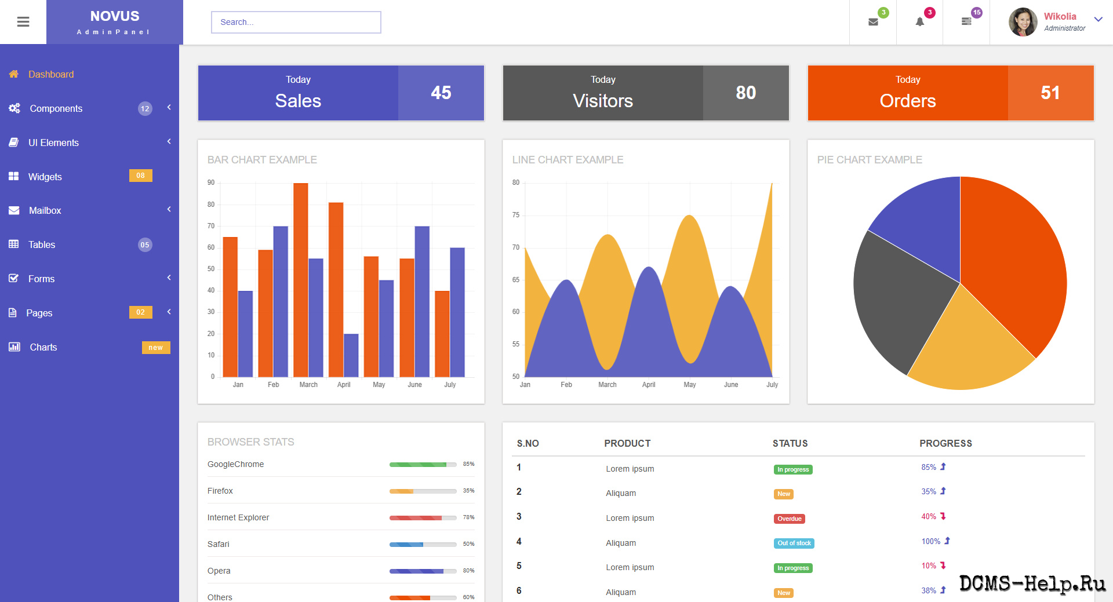Click the Mailbox envelope icon

point(14,210)
